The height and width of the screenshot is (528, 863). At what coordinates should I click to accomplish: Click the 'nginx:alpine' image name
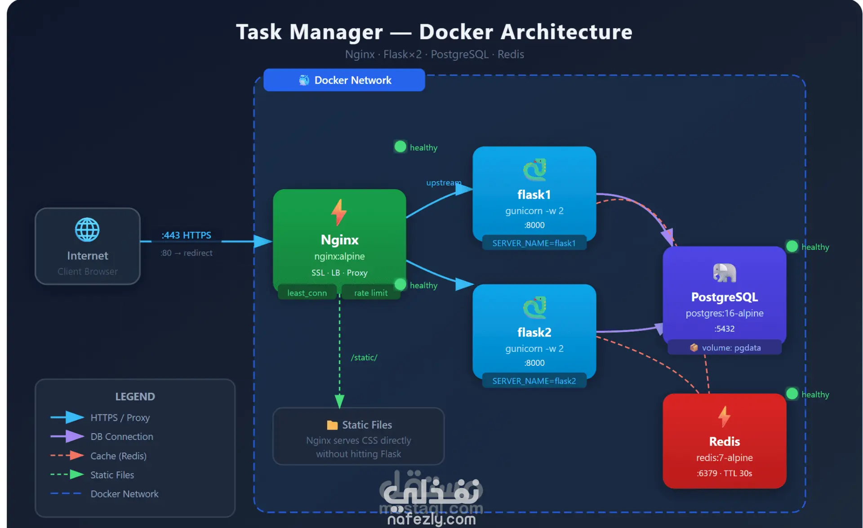click(x=339, y=256)
